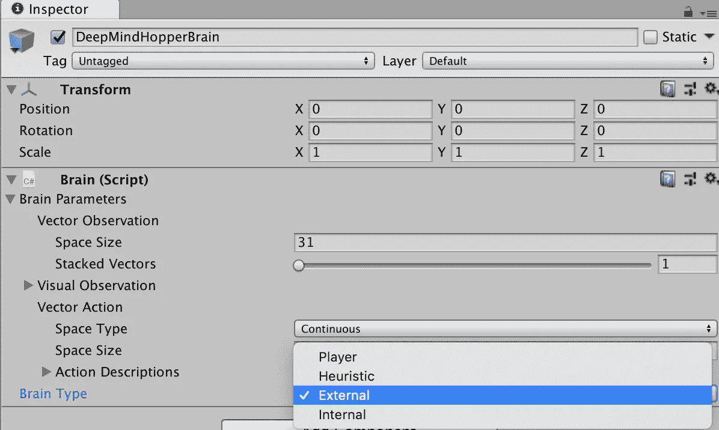The height and width of the screenshot is (430, 719).
Task: Click the Position X field
Action: click(x=370, y=109)
